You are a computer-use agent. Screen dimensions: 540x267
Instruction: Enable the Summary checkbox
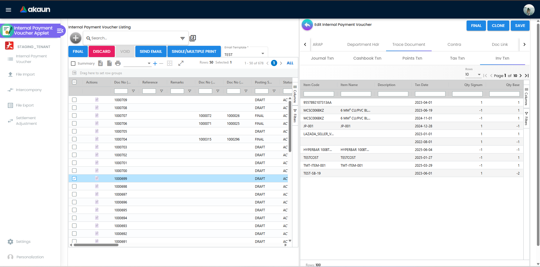73,64
